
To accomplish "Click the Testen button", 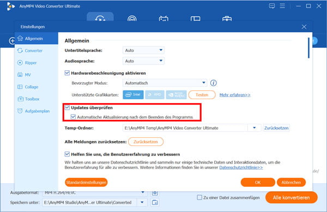I will pos(202,95).
